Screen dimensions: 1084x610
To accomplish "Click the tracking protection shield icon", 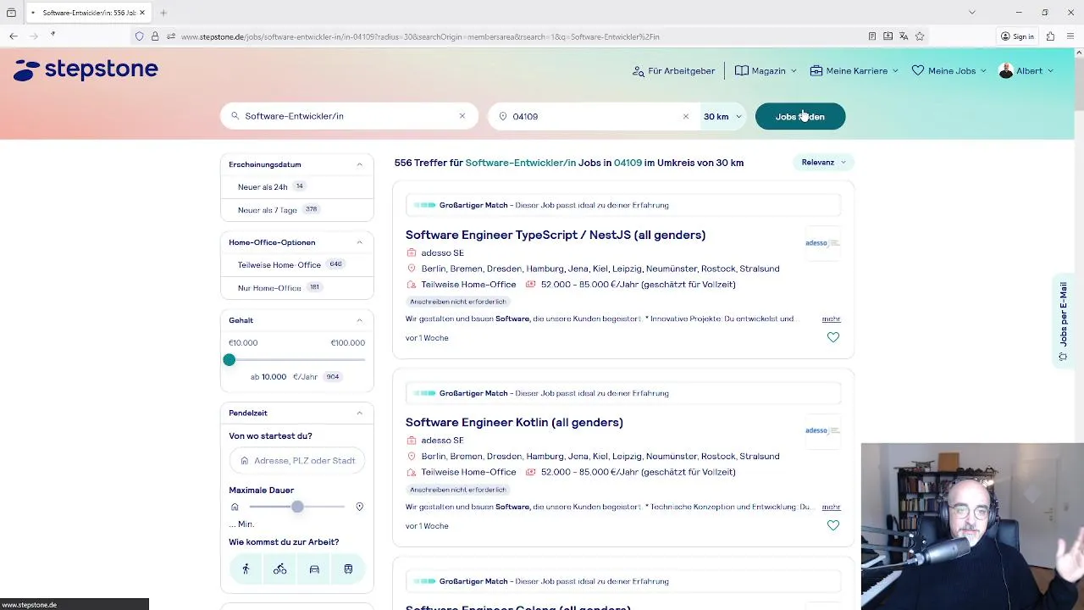I will (x=139, y=36).
